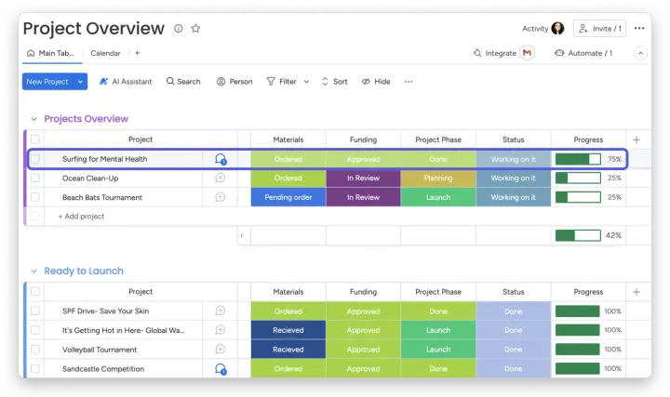This screenshot has width=670, height=397.
Task: Click Ocean Clean-Up 25% progress bar
Action: 578,178
